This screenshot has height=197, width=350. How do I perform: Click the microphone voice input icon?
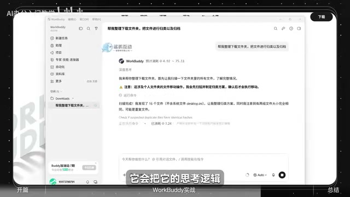tap(273, 175)
